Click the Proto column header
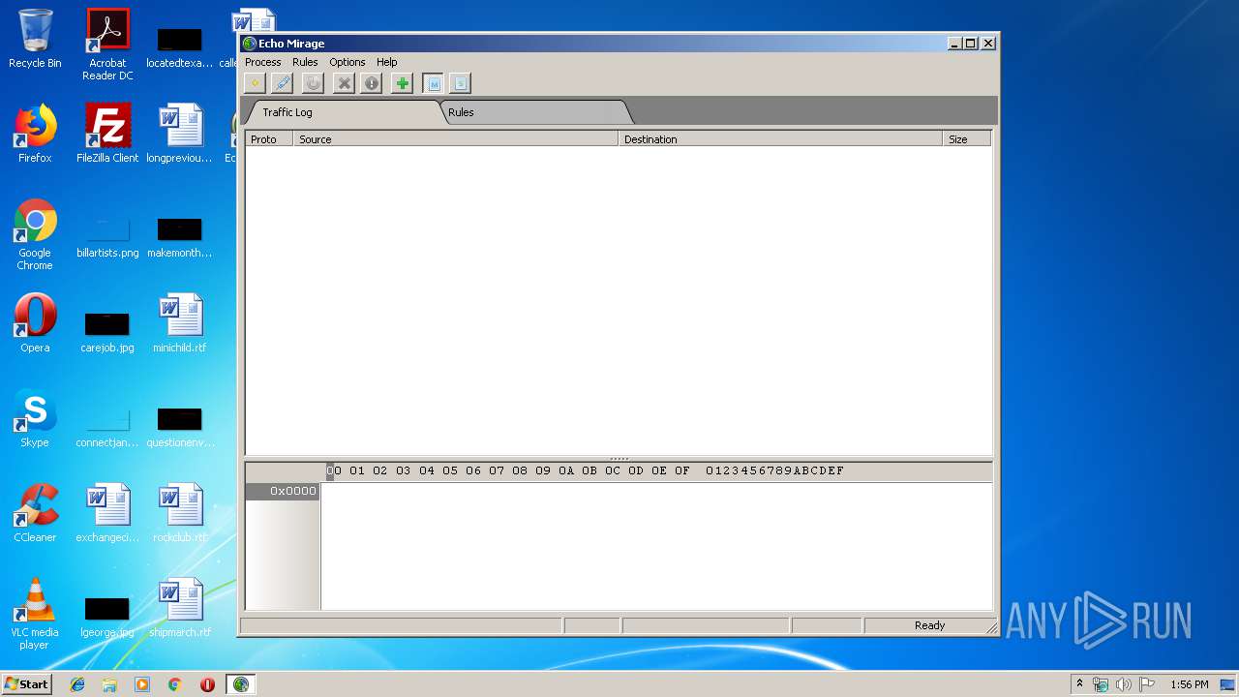Viewport: 1239px width, 697px height. tap(269, 139)
